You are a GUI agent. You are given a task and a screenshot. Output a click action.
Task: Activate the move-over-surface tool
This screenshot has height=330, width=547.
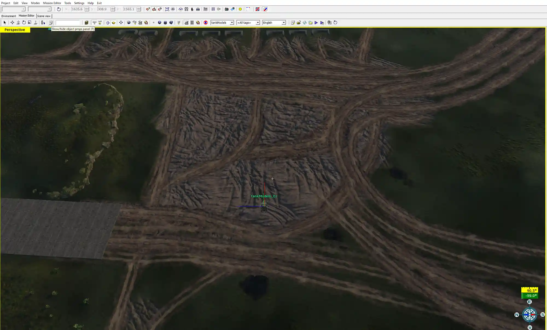click(18, 23)
